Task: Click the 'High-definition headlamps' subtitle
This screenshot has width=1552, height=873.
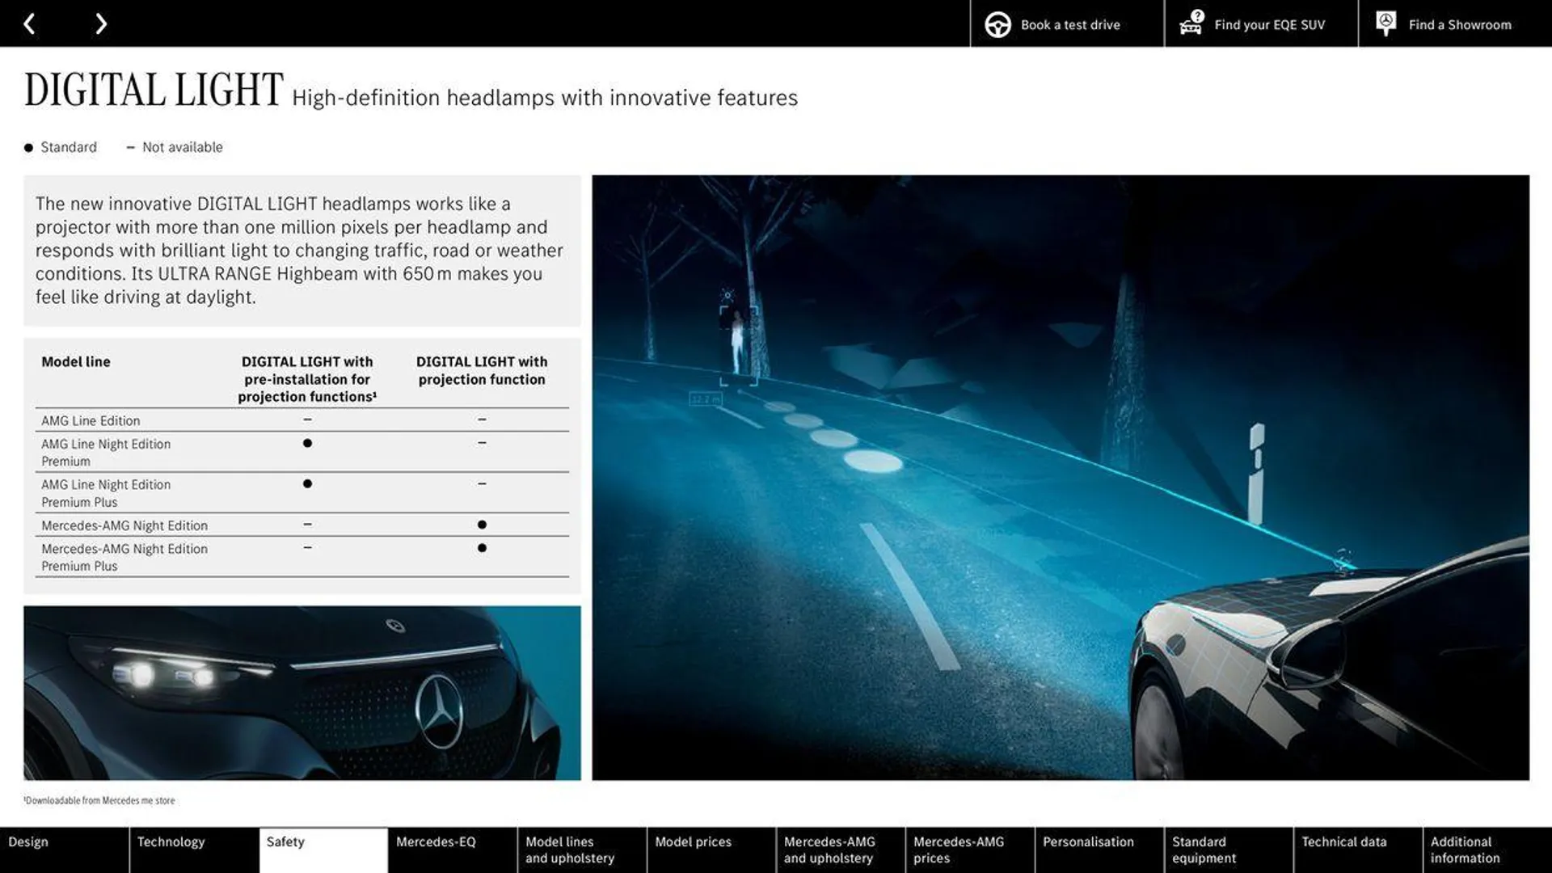Action: pos(545,98)
